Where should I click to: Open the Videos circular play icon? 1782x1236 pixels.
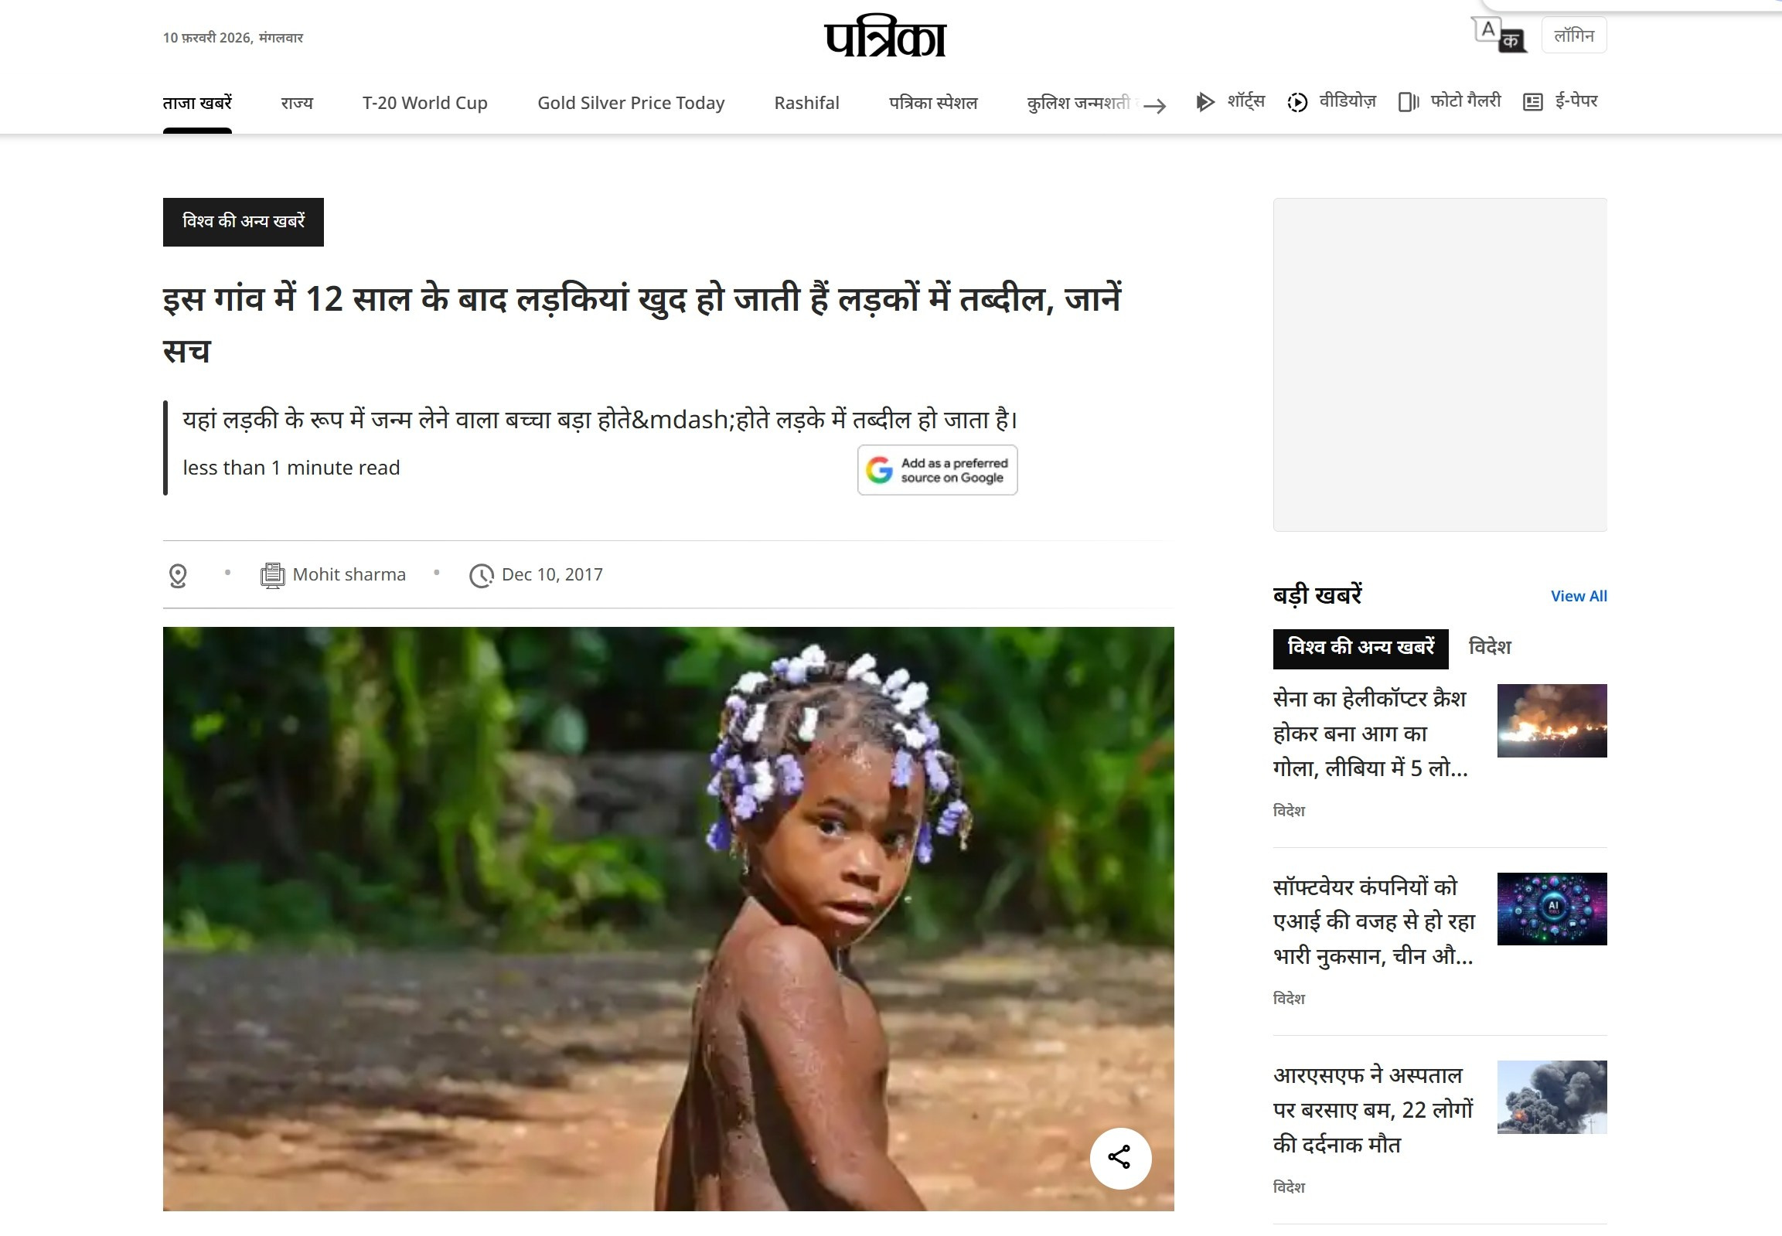[1297, 101]
